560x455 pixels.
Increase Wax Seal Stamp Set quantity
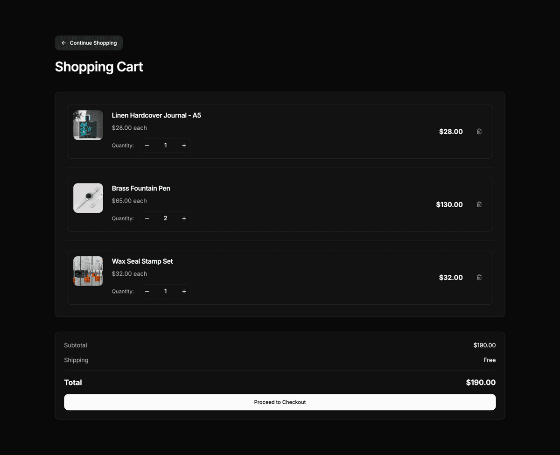point(184,291)
